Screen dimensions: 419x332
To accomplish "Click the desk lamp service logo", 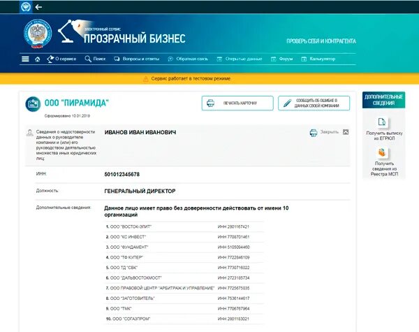I will coord(69,31).
